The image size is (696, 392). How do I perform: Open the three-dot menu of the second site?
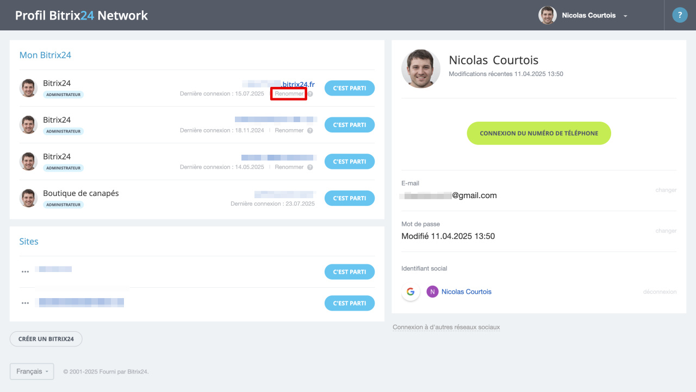click(25, 303)
